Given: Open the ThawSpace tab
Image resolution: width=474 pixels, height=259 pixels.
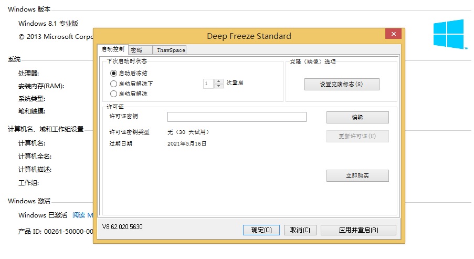Looking at the screenshot, I should coord(171,50).
